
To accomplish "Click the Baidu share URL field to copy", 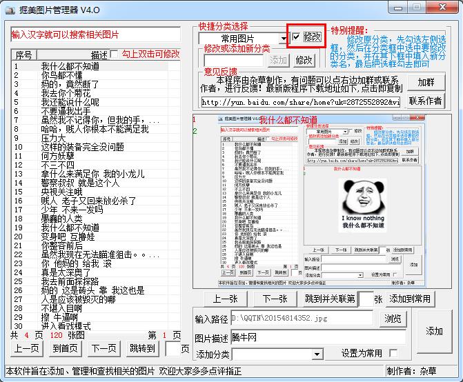I will (x=300, y=101).
